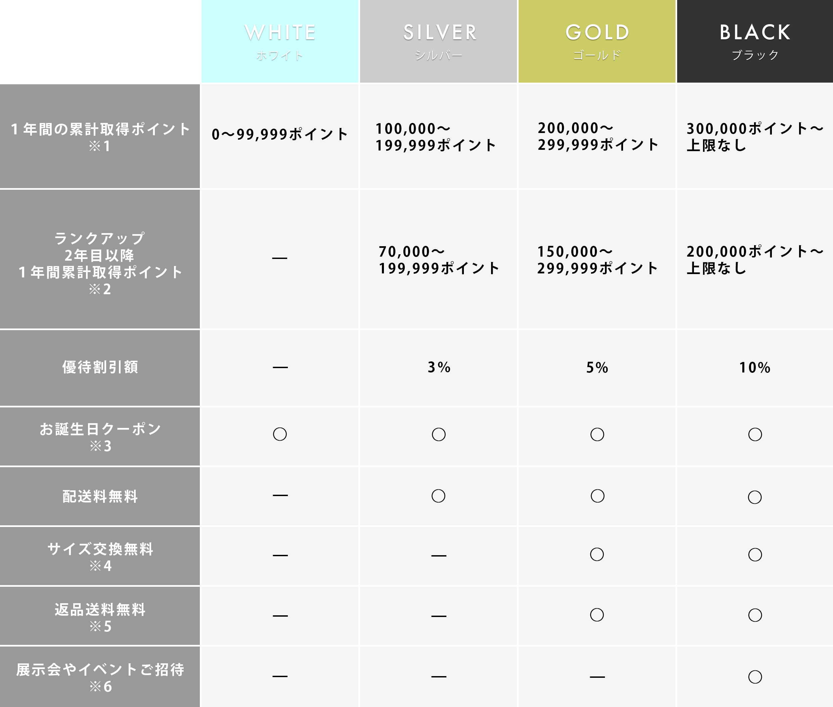Click the お誕生日クーポン ※3 row label
Viewport: 833px width, 707px height.
coord(100,437)
